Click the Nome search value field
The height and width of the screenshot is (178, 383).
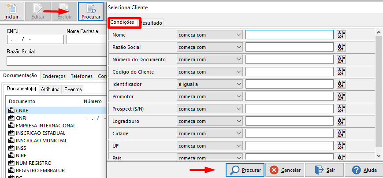(290, 35)
